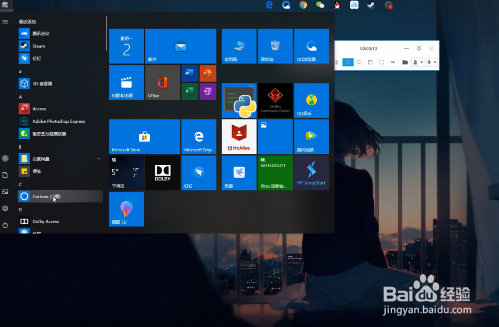The image size is (499, 327).
Task: Launch PowerPoint from the small tile
Action: pos(208,73)
